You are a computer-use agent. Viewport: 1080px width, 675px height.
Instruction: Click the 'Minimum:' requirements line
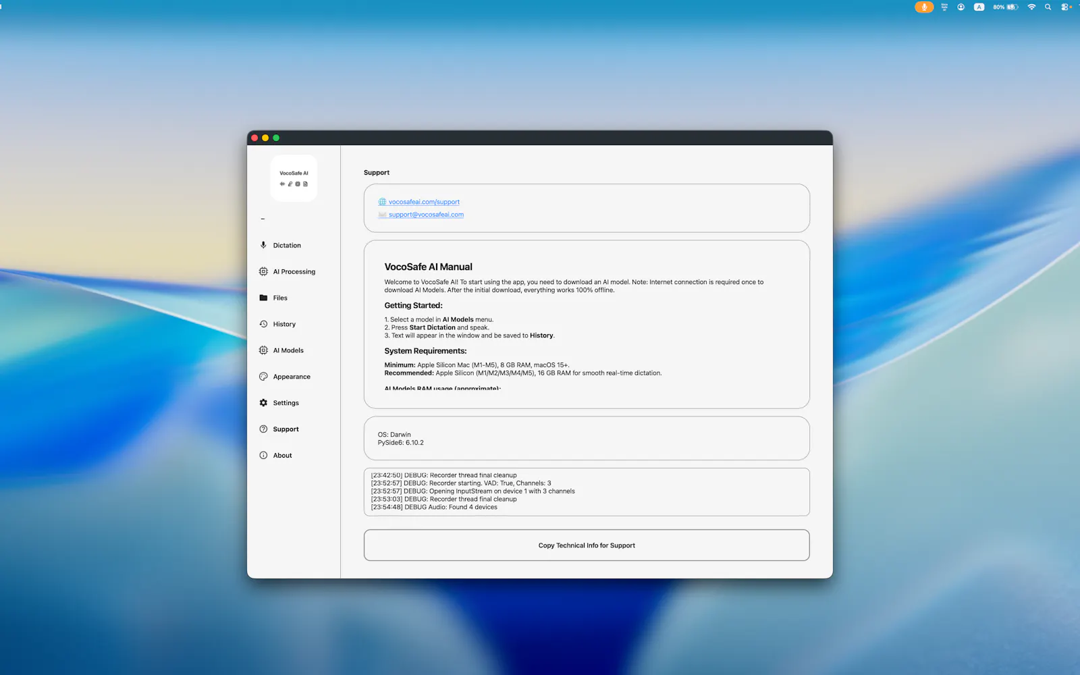click(477, 365)
